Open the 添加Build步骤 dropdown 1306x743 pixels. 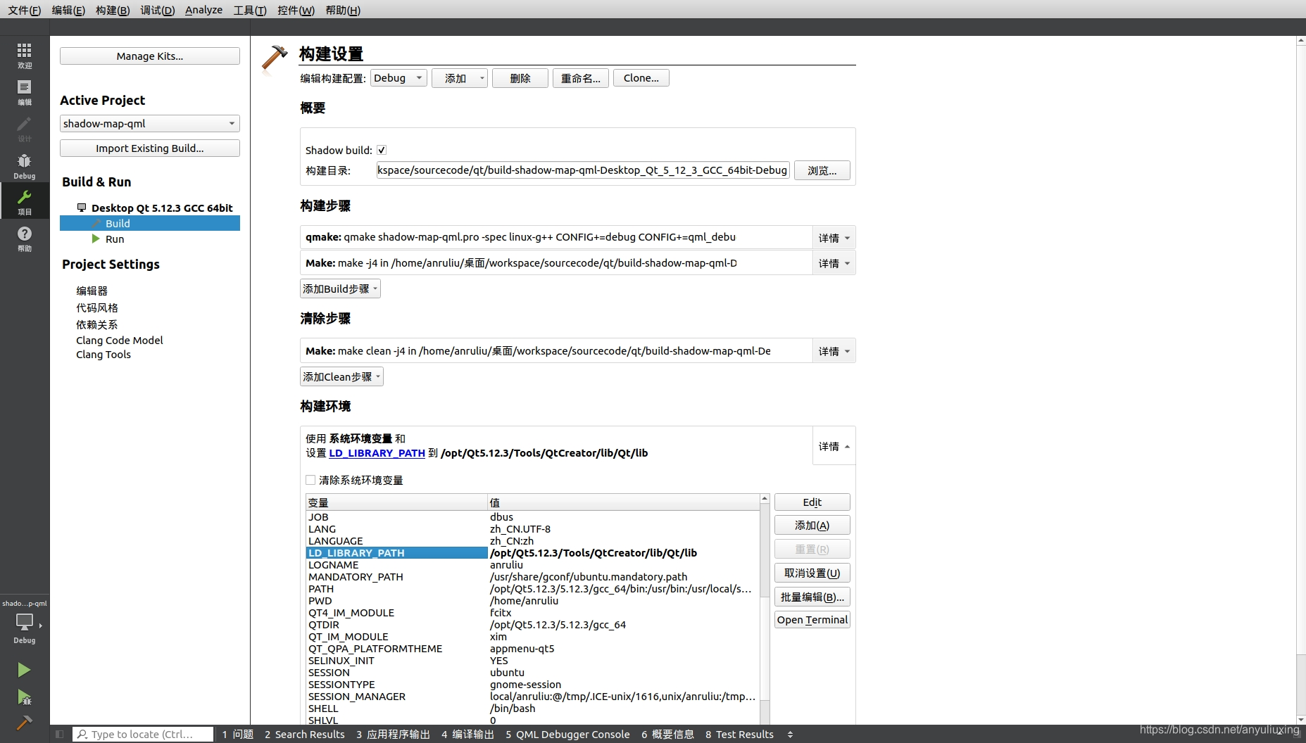340,289
